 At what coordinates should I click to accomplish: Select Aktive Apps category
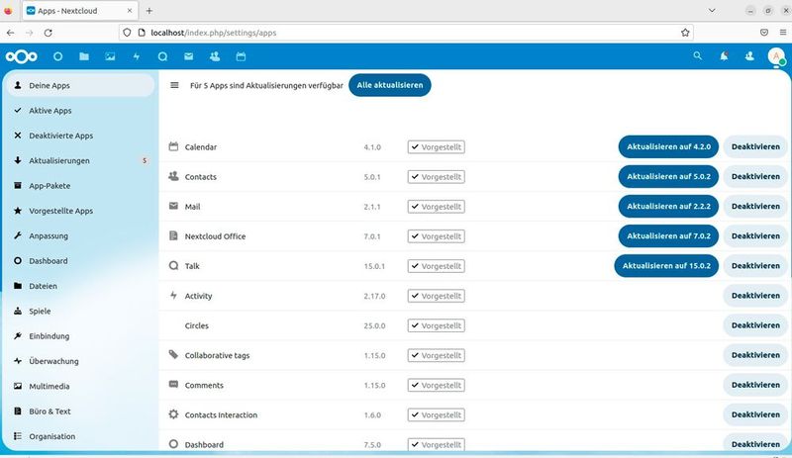(x=81, y=111)
